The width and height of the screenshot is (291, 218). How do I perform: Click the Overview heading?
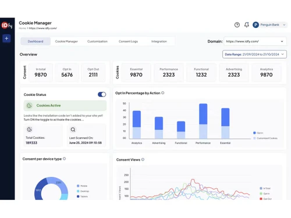coord(29,55)
